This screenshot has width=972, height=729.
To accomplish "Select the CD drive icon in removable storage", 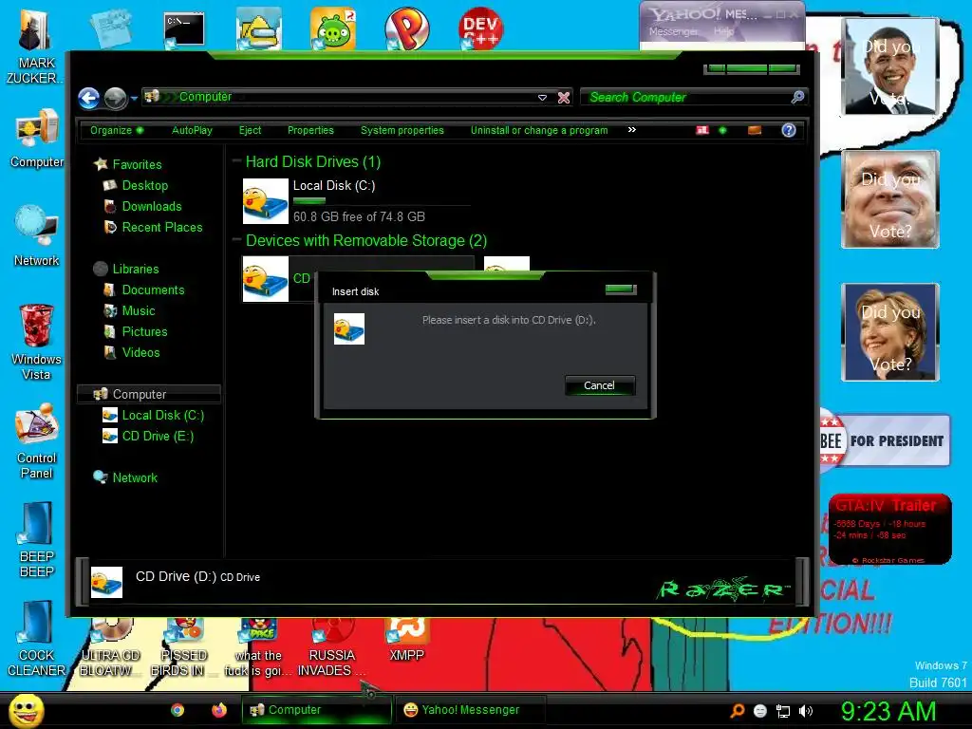I will [266, 279].
